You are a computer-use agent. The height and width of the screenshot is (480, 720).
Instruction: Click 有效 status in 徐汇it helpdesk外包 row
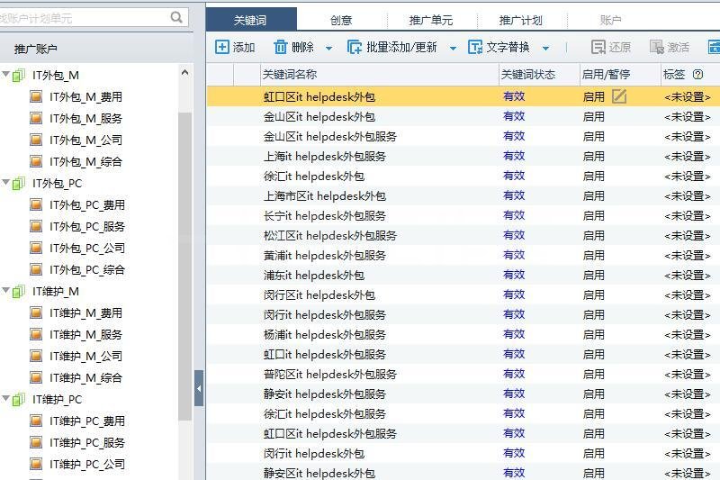pyautogui.click(x=514, y=176)
